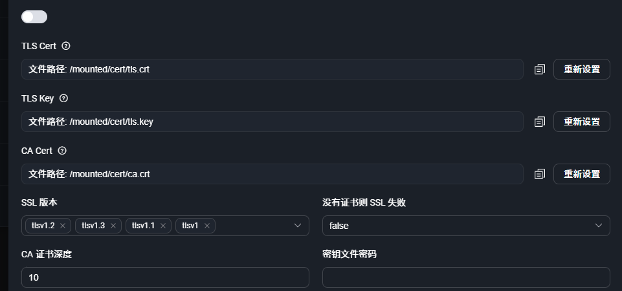622x291 pixels.
Task: Copy the CA Cert file path
Action: (x=540, y=174)
